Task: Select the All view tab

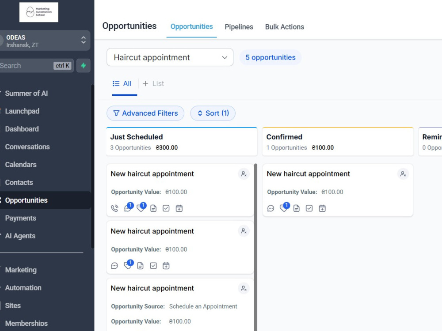Action: pos(122,83)
